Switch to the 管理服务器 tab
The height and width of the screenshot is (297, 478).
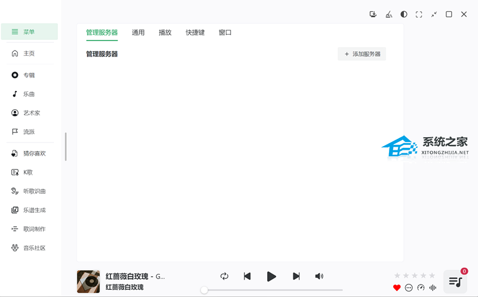click(102, 33)
